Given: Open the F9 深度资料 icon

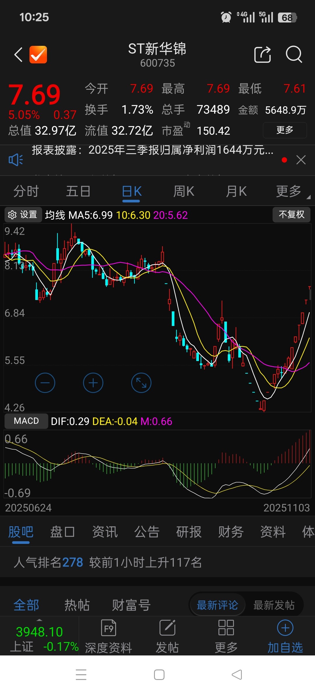Looking at the screenshot, I should (x=108, y=627).
